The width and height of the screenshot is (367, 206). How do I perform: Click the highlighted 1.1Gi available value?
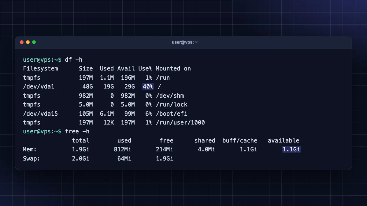click(291, 150)
